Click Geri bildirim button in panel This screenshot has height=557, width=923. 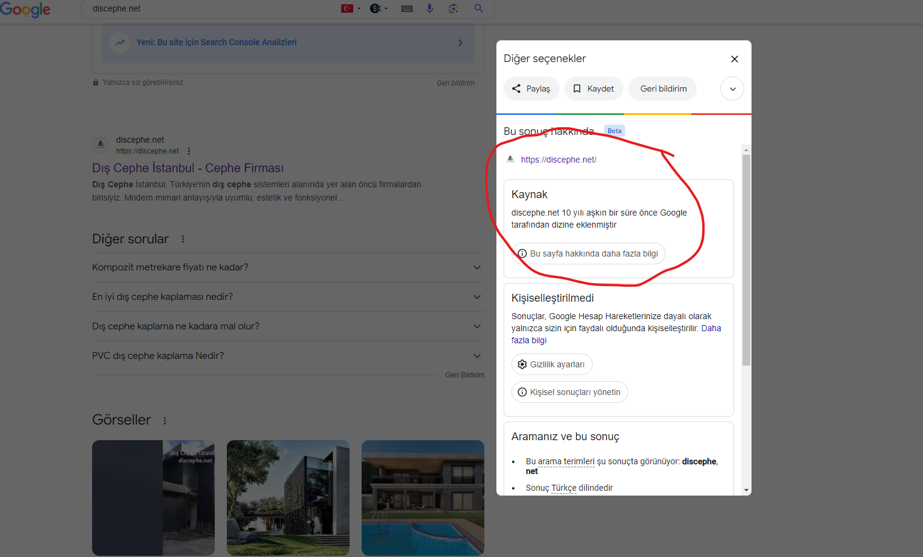coord(663,89)
